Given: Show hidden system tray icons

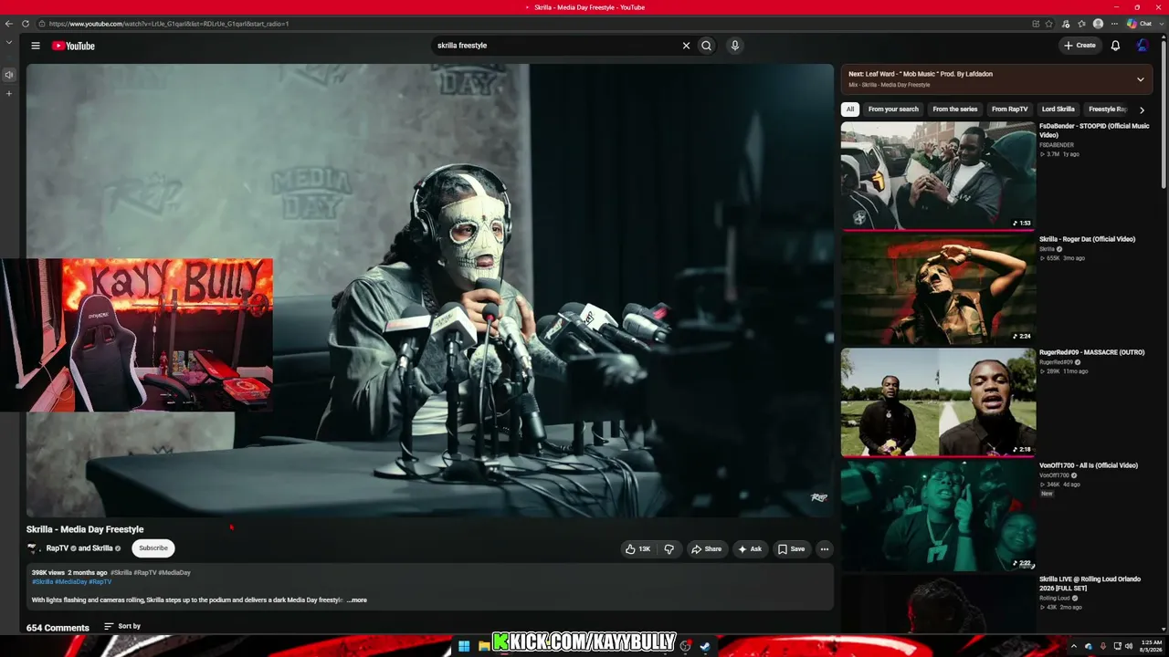Looking at the screenshot, I should pyautogui.click(x=1074, y=646).
